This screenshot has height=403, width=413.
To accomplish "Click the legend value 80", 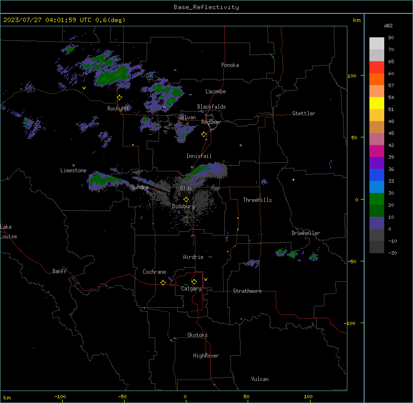I will tap(391, 38).
